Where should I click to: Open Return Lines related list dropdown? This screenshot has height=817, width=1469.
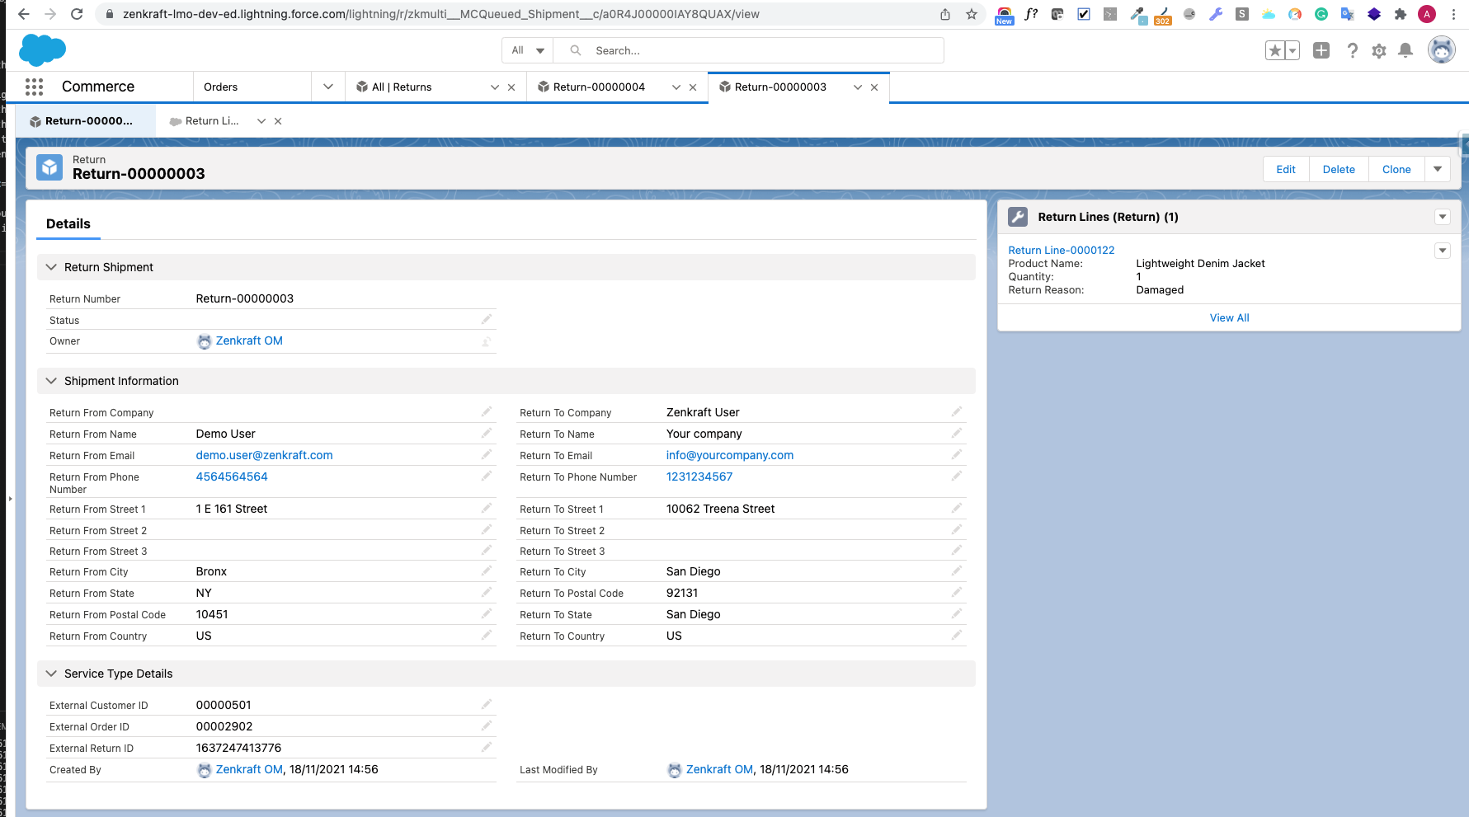pos(1443,217)
